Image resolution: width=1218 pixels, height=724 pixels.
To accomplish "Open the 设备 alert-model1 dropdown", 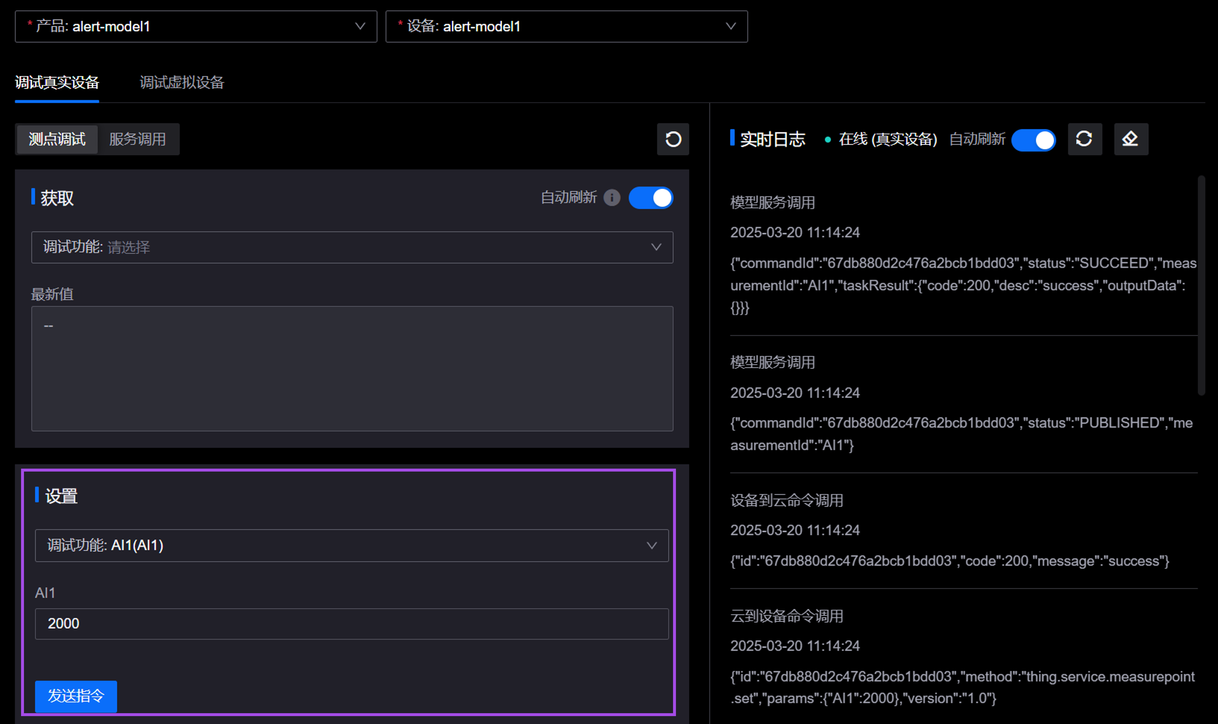I will pos(566,26).
